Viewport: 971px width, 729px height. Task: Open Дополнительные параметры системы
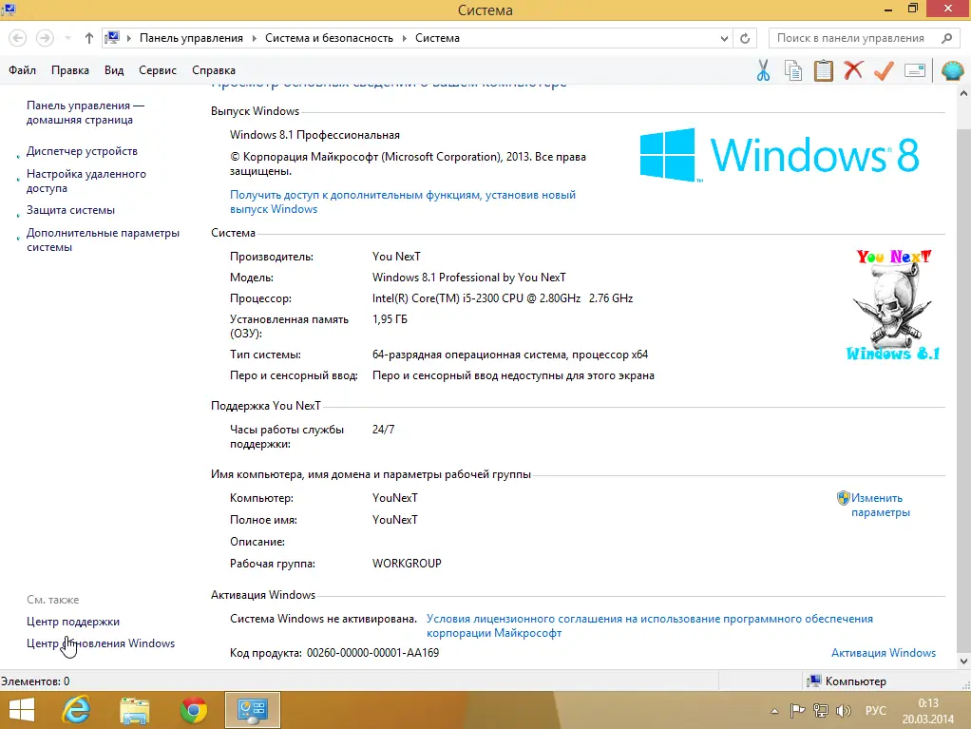[x=103, y=240]
